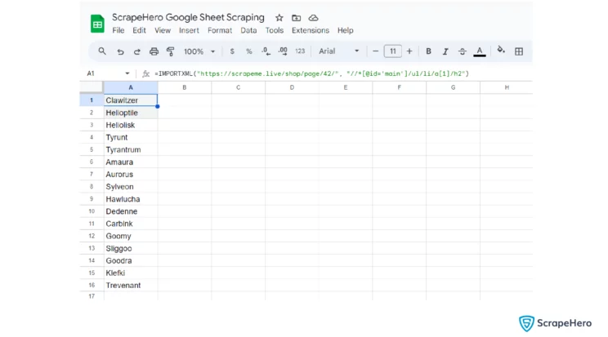Screen dimensions: 608x337
Task: Click the font size field showing 11
Action: point(392,51)
